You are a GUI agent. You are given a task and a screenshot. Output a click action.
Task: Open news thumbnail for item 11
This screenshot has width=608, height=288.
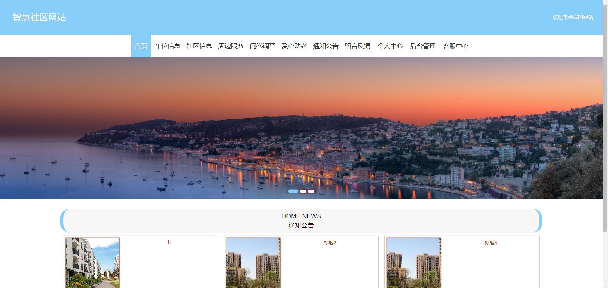[92, 263]
